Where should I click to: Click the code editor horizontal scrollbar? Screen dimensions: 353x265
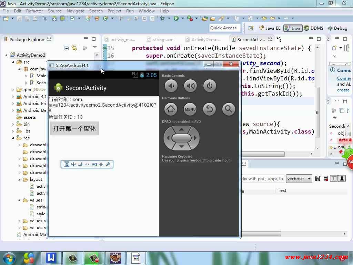click(263, 154)
